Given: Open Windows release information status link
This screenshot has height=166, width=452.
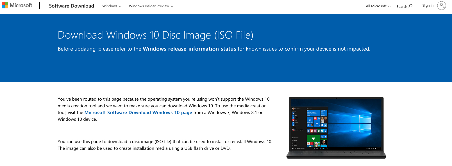Looking at the screenshot, I should pos(189,49).
